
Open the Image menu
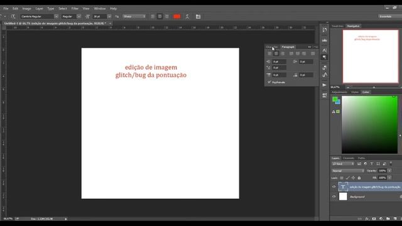tap(26, 8)
